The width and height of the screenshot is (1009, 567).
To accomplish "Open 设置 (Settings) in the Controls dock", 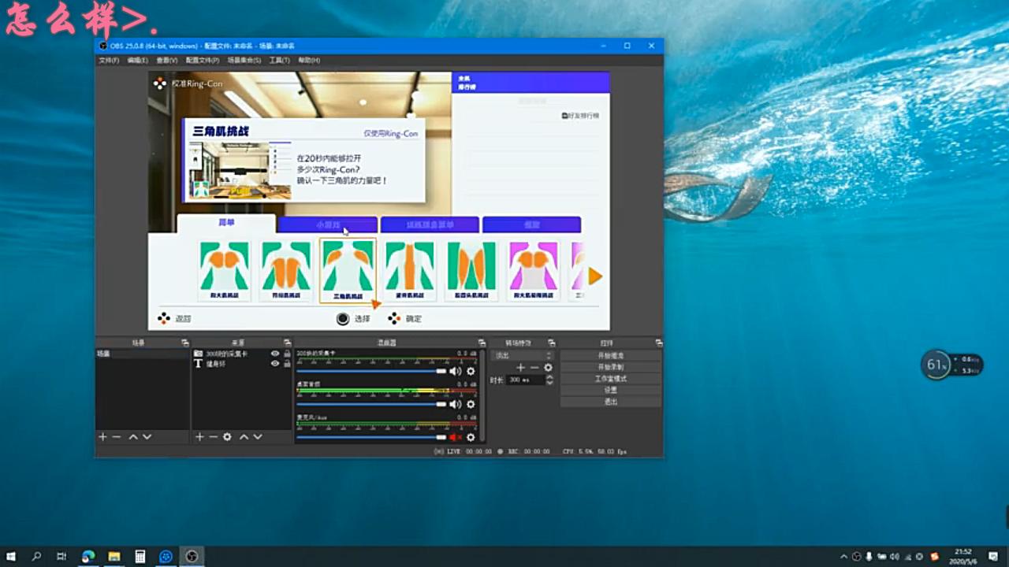I will [x=611, y=390].
